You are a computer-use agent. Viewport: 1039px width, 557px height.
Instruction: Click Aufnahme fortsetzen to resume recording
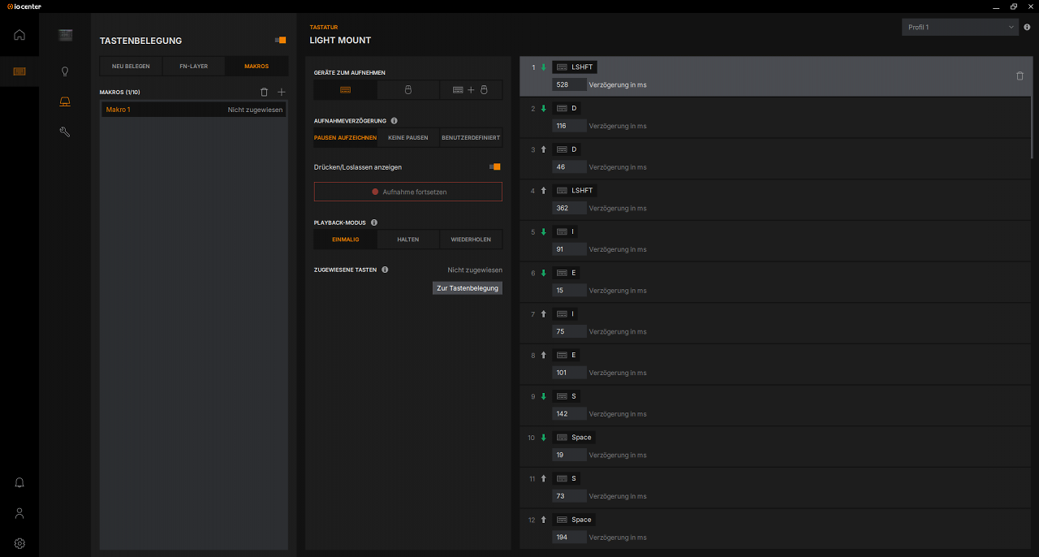(x=408, y=192)
